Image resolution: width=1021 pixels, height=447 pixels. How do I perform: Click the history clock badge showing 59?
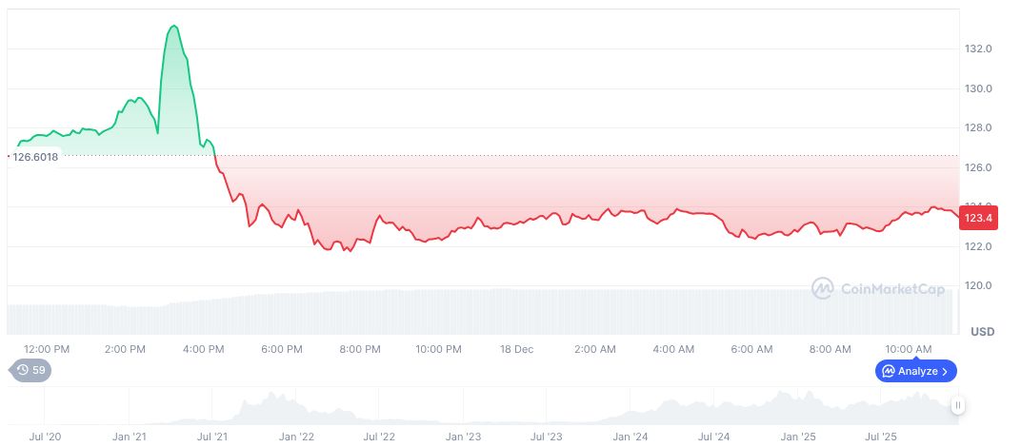click(30, 370)
